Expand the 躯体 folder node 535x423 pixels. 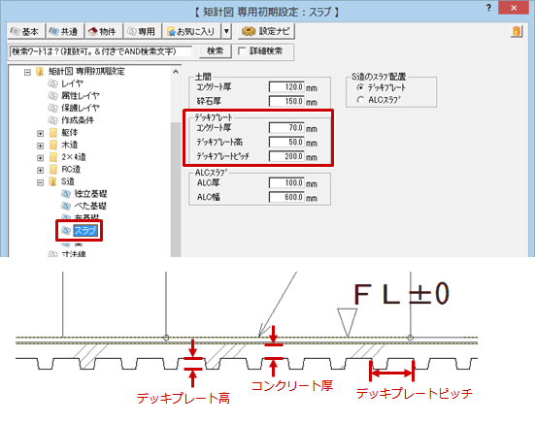(40, 133)
